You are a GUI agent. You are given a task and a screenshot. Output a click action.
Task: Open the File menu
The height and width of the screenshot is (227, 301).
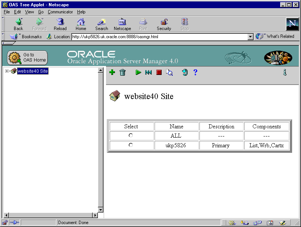(x=7, y=12)
